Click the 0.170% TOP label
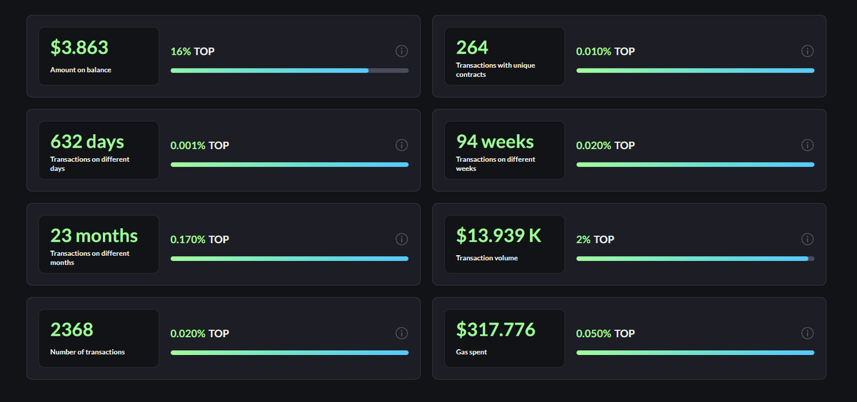The width and height of the screenshot is (857, 402). point(200,239)
